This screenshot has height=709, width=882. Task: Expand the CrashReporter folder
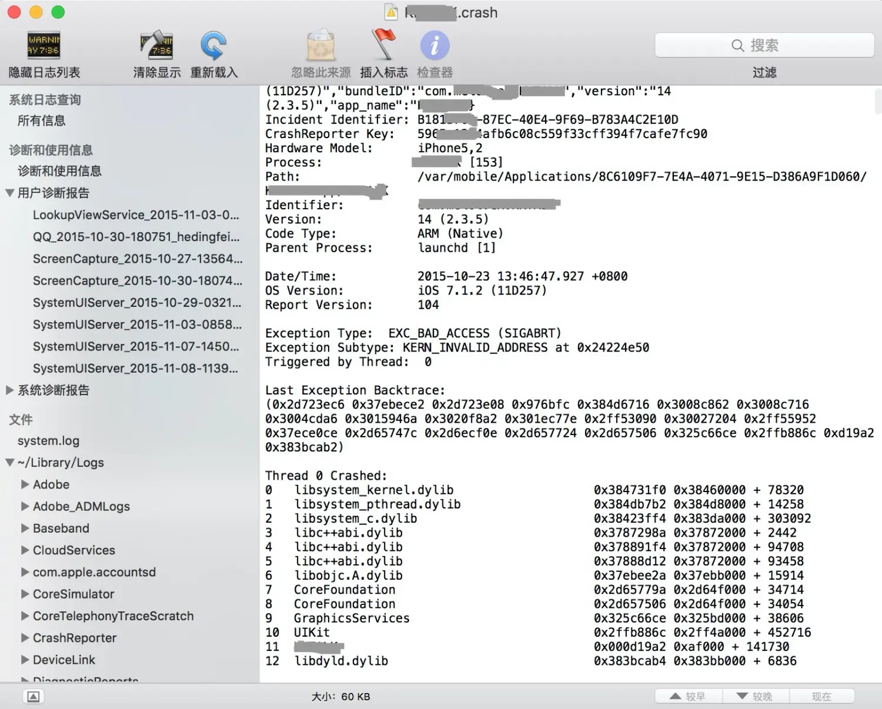[25, 638]
